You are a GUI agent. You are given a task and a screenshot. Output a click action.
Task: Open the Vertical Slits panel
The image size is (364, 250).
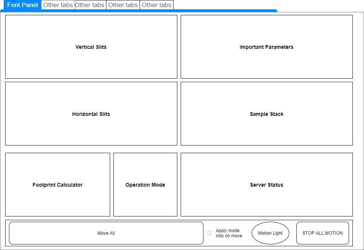pos(91,47)
